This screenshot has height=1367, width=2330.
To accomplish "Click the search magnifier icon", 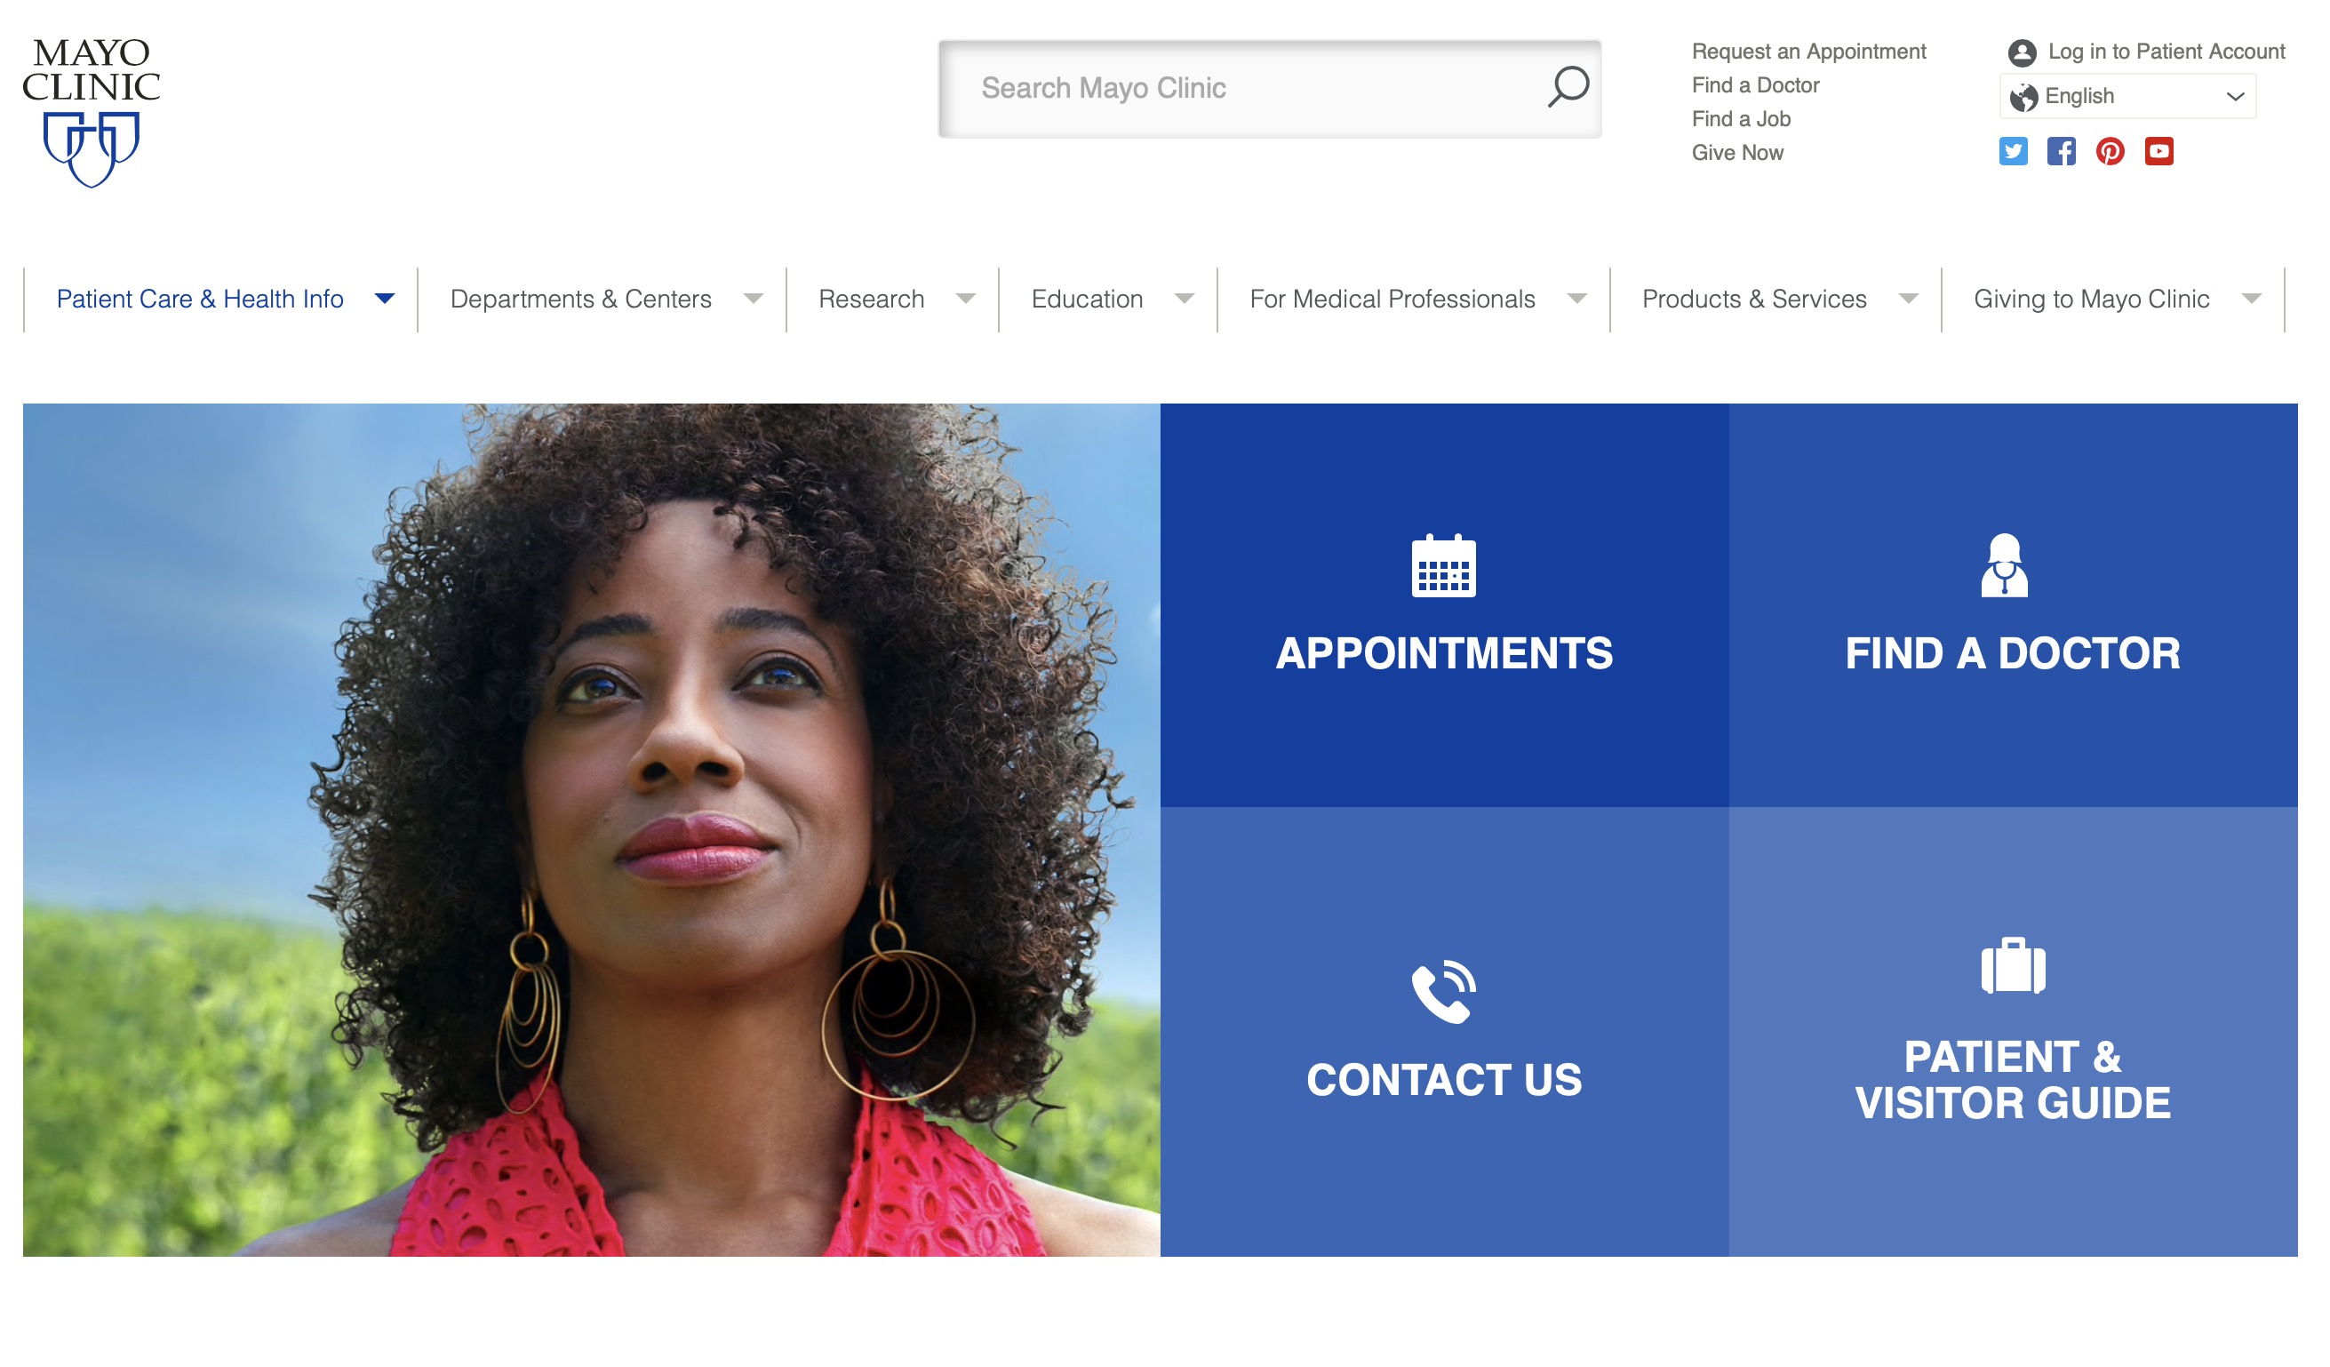I will (1568, 87).
